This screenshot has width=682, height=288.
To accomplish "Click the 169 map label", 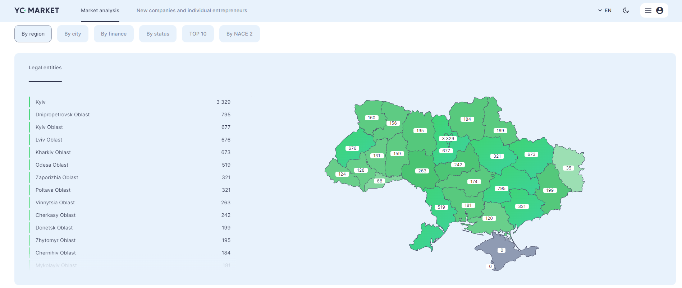I will pos(500,131).
